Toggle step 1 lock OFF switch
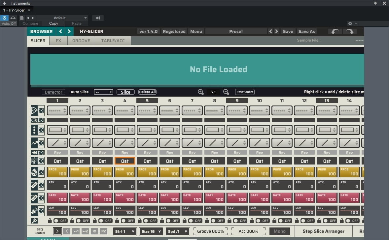This screenshot has width=389, height=240. [x=60, y=221]
